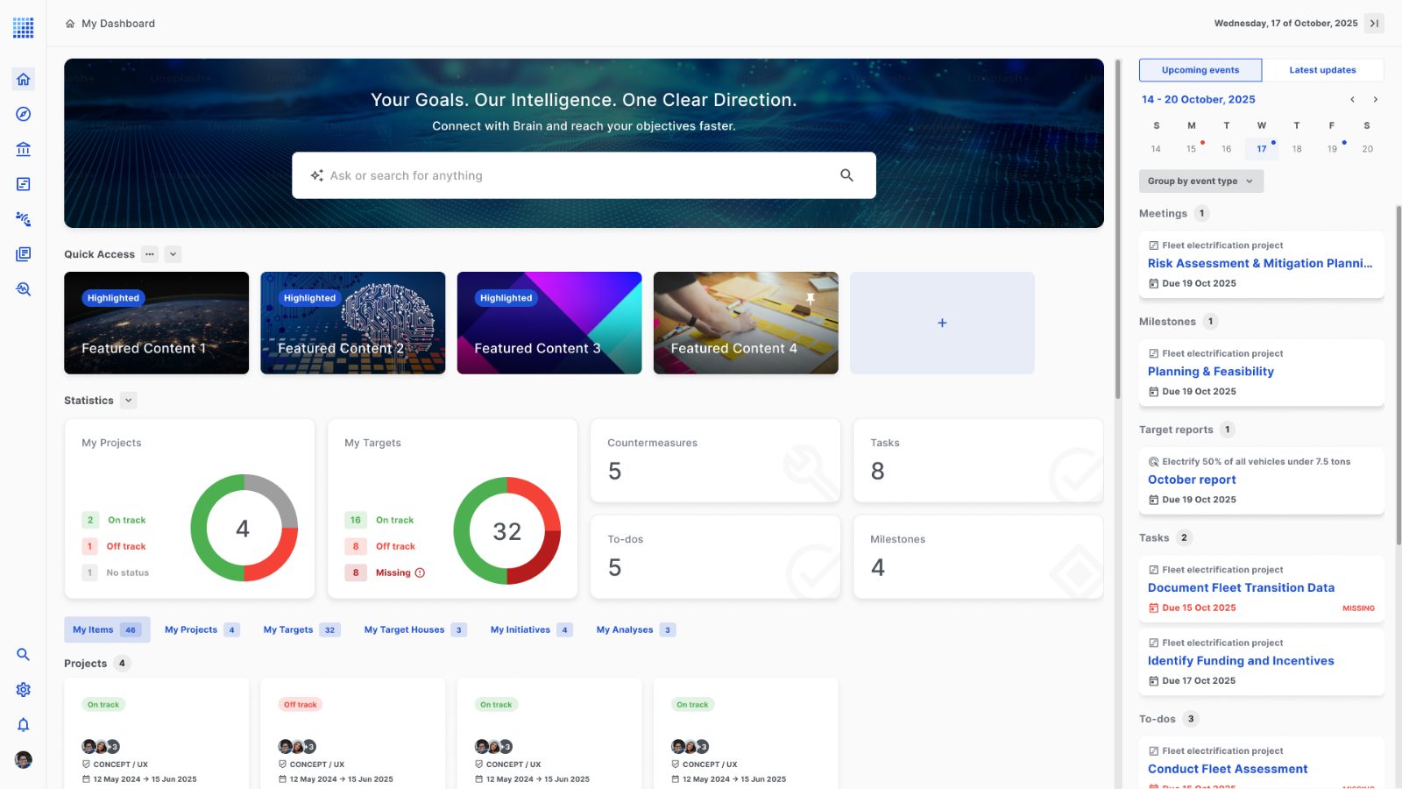1402x789 pixels.
Task: Collapse the right panel with the arrow button
Action: coord(1374,24)
